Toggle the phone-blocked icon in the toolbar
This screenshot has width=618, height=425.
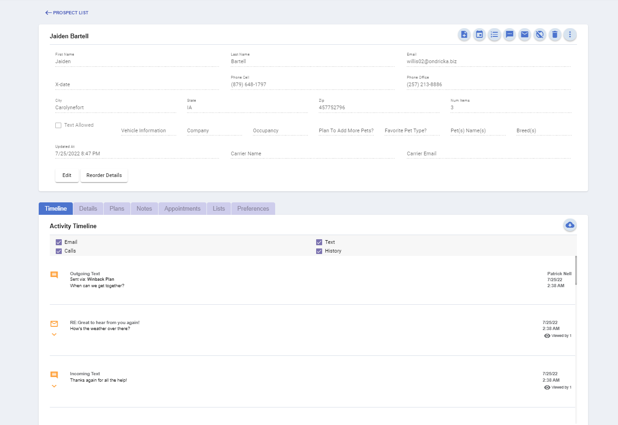(x=540, y=35)
